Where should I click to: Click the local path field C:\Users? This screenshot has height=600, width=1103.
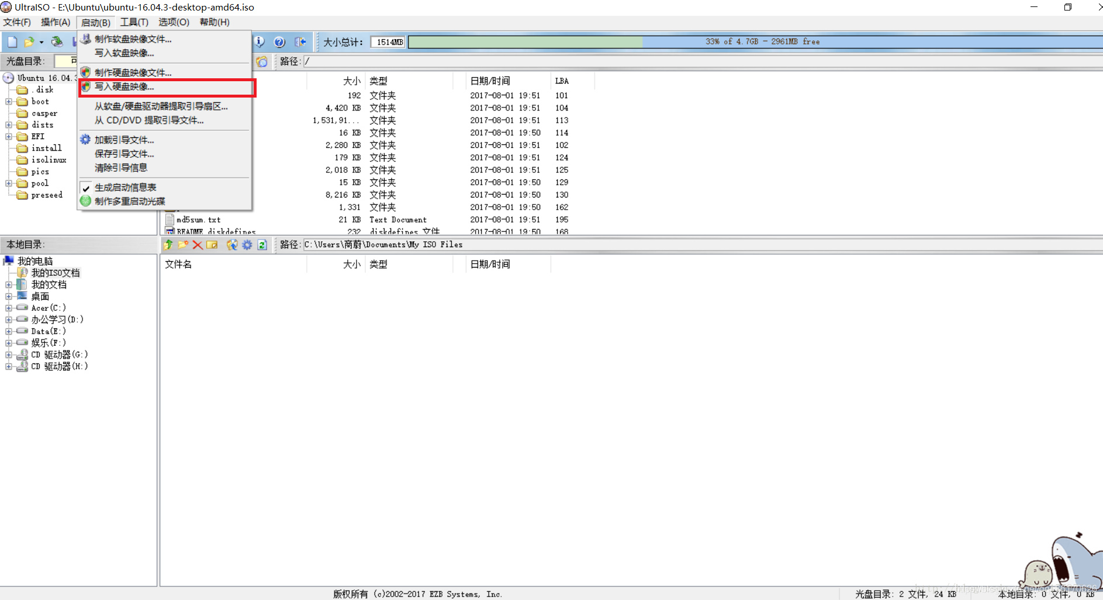(703, 245)
